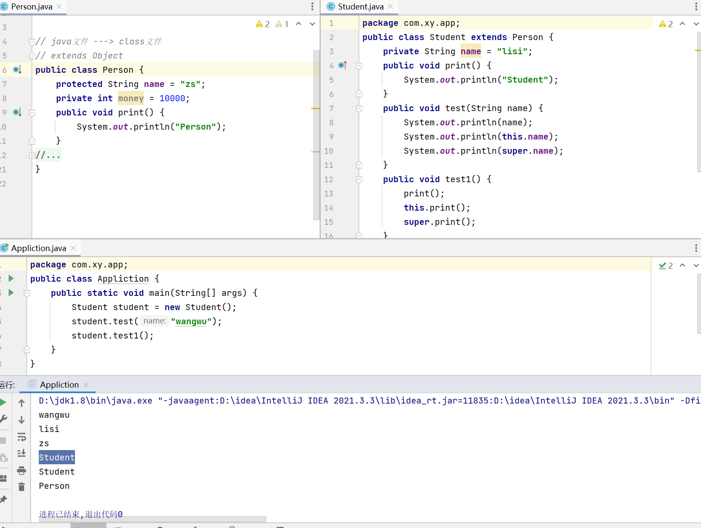Viewport: 701px width, 528px height.
Task: Restore layout icon in run panel
Action: (3, 478)
